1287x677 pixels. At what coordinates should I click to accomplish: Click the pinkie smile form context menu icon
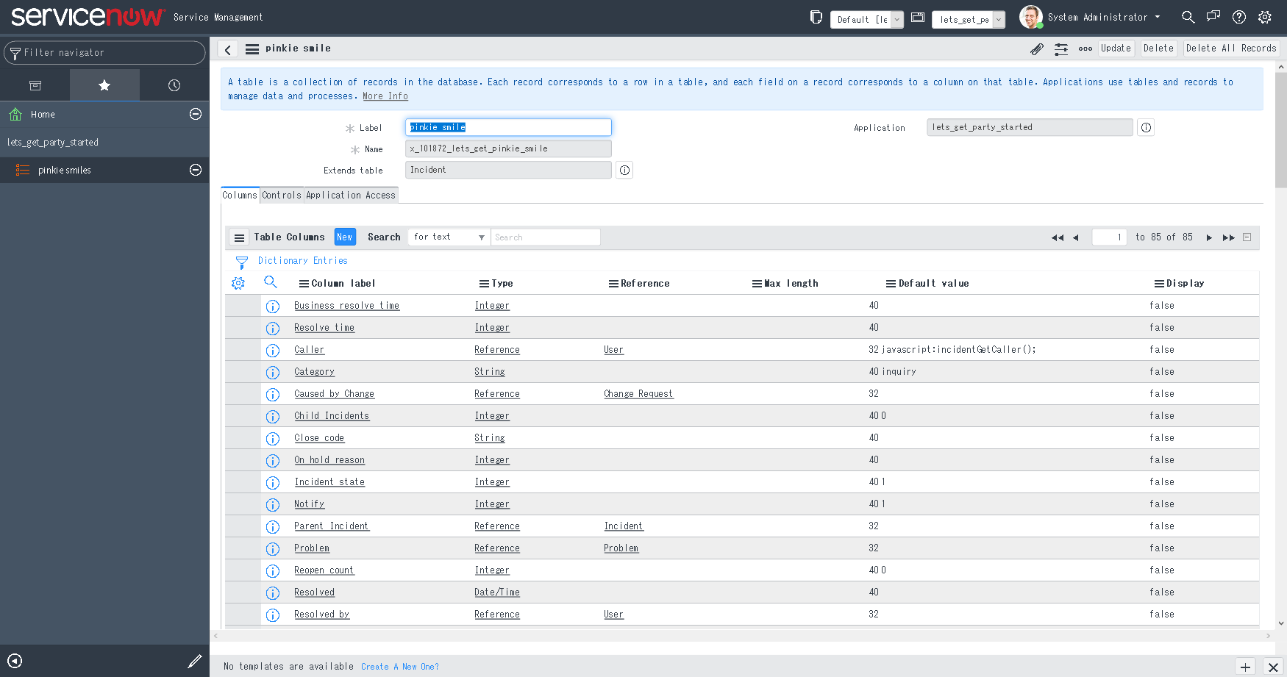click(252, 49)
